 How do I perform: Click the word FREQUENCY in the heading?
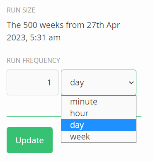[41, 60]
